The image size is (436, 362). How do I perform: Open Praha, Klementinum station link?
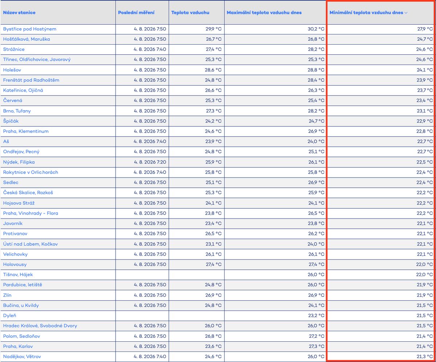tap(26, 131)
